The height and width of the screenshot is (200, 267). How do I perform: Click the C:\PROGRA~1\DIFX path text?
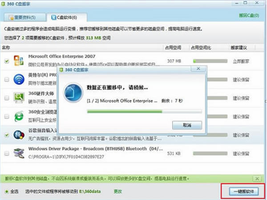click(x=66, y=157)
